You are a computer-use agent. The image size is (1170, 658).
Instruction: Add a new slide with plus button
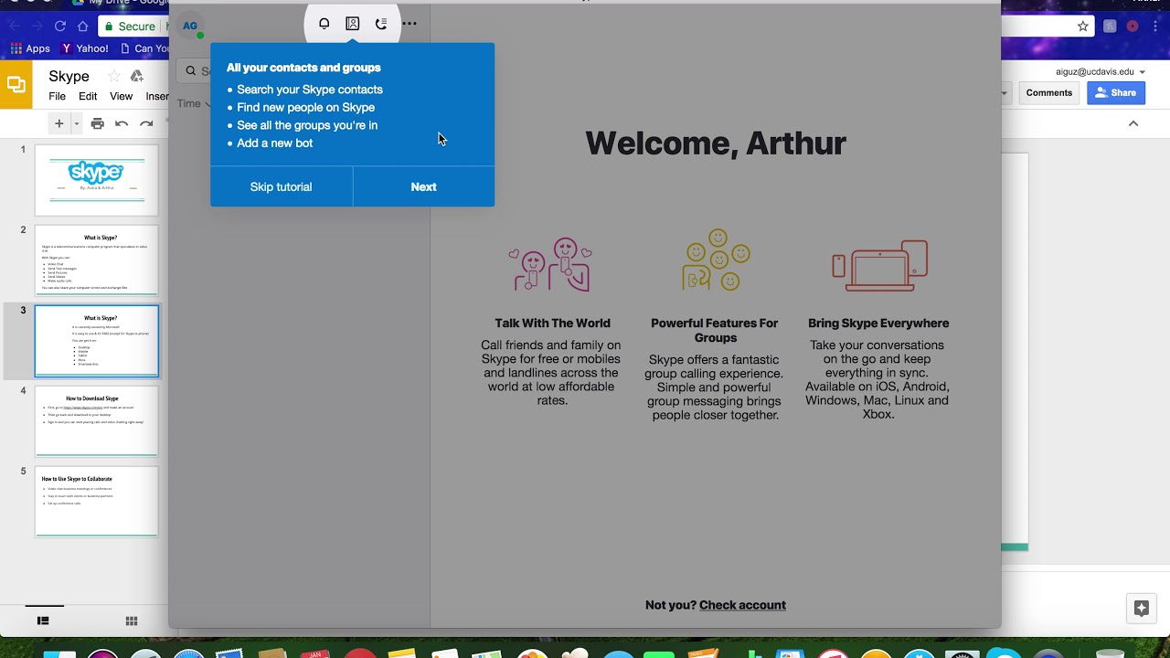tap(59, 123)
